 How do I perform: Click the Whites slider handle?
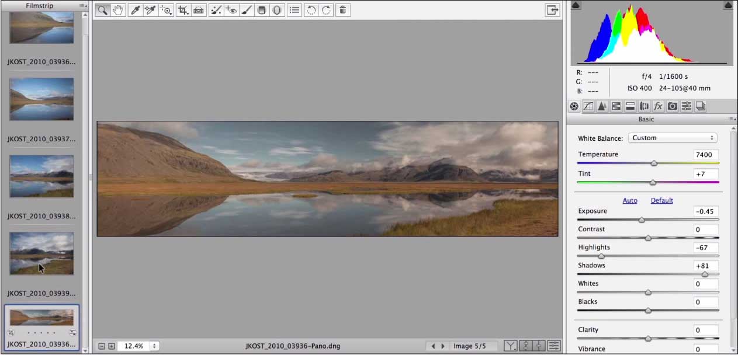pos(648,293)
